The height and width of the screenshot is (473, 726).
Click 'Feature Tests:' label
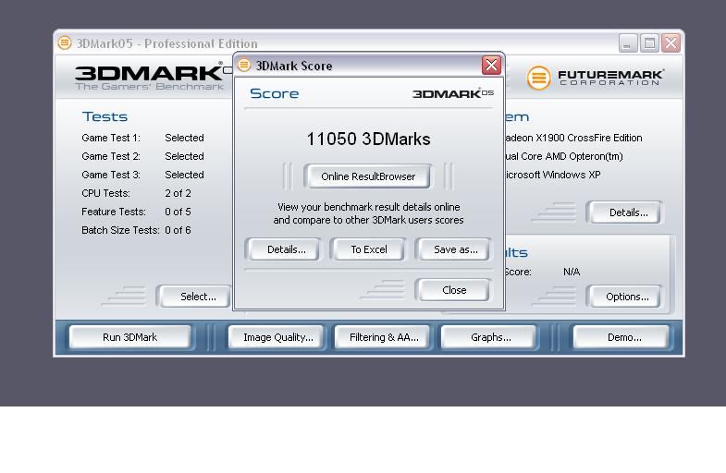click(x=114, y=212)
